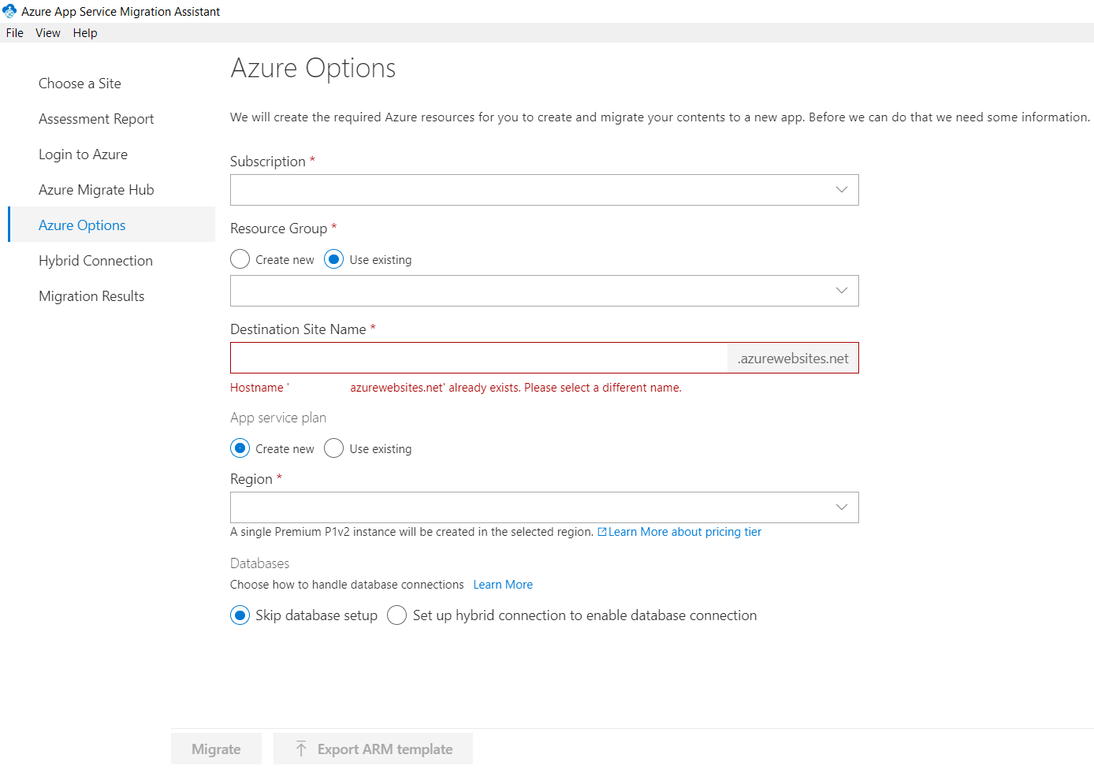Open the Help menu
1094x773 pixels.
85,33
